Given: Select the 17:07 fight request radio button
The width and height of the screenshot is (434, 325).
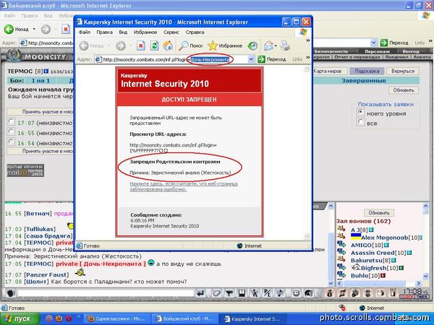Looking at the screenshot, I should coord(11,121).
